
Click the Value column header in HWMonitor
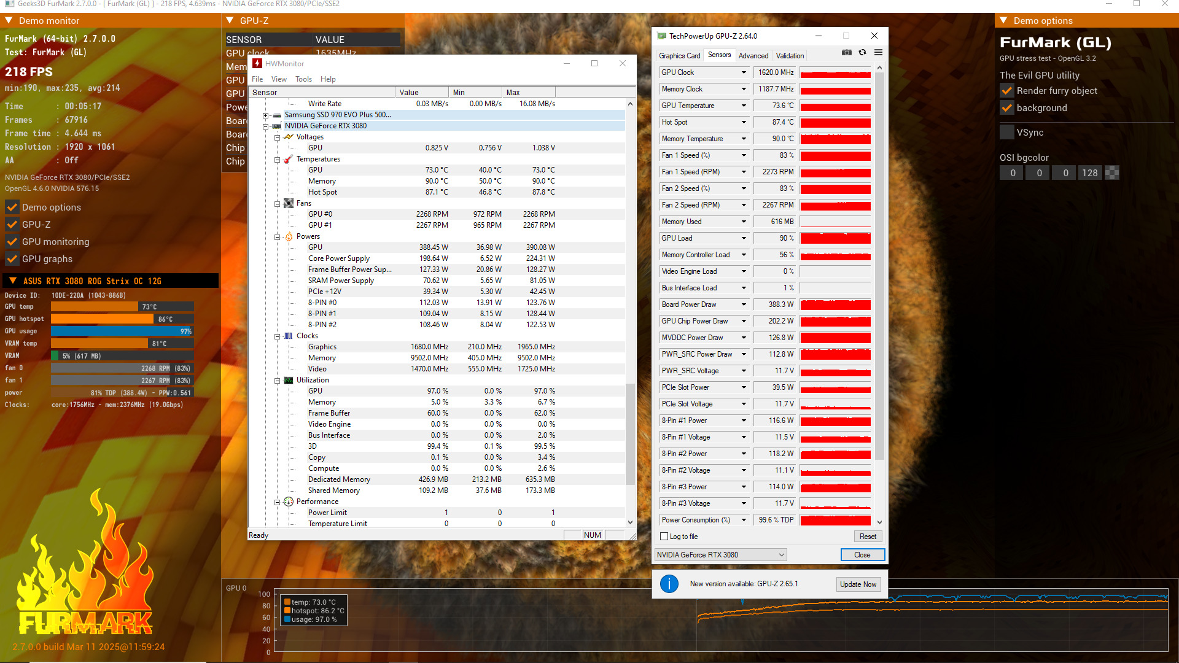422,93
